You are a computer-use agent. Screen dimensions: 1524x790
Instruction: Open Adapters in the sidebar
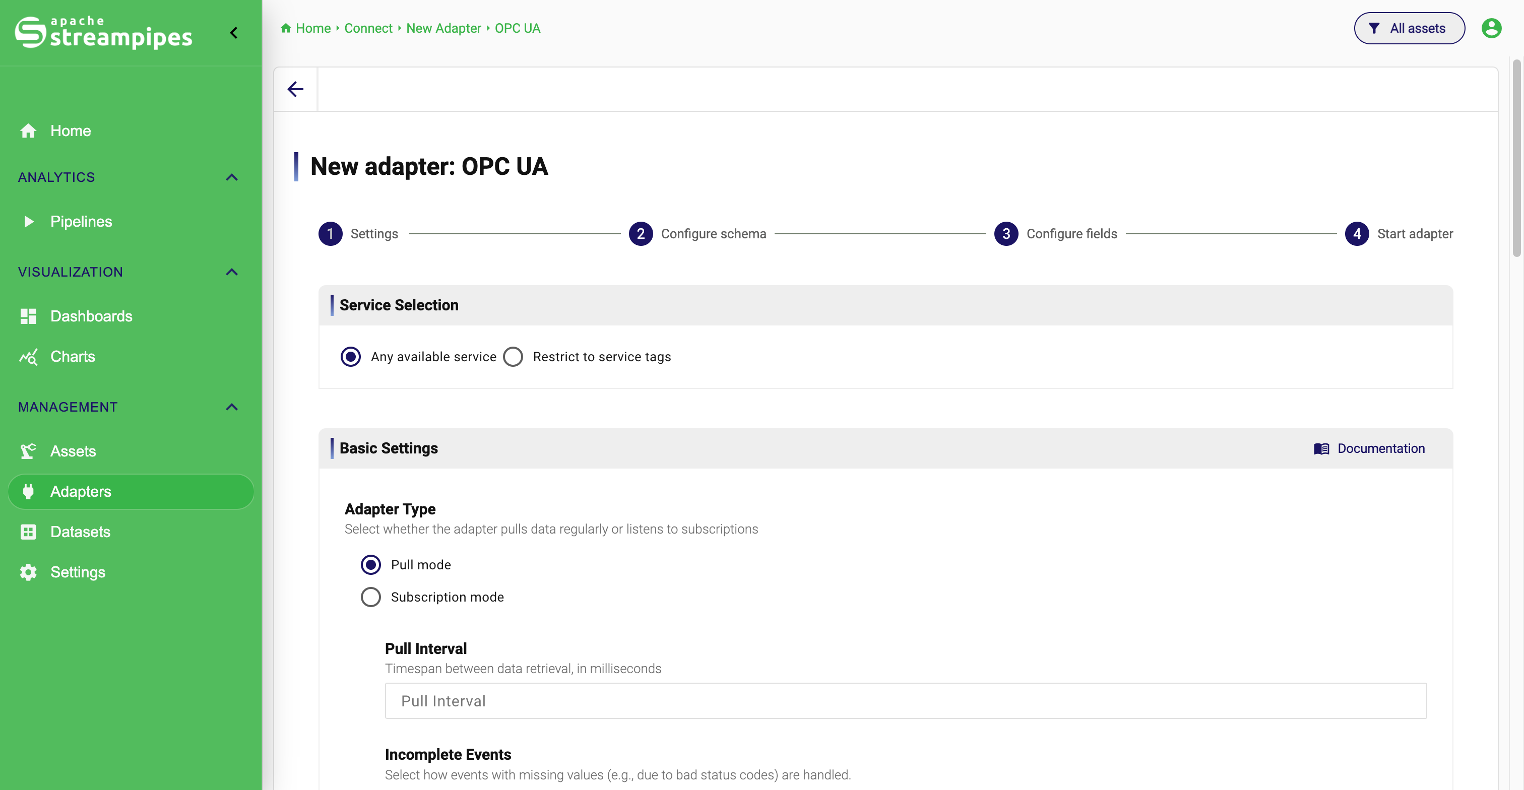click(x=131, y=491)
